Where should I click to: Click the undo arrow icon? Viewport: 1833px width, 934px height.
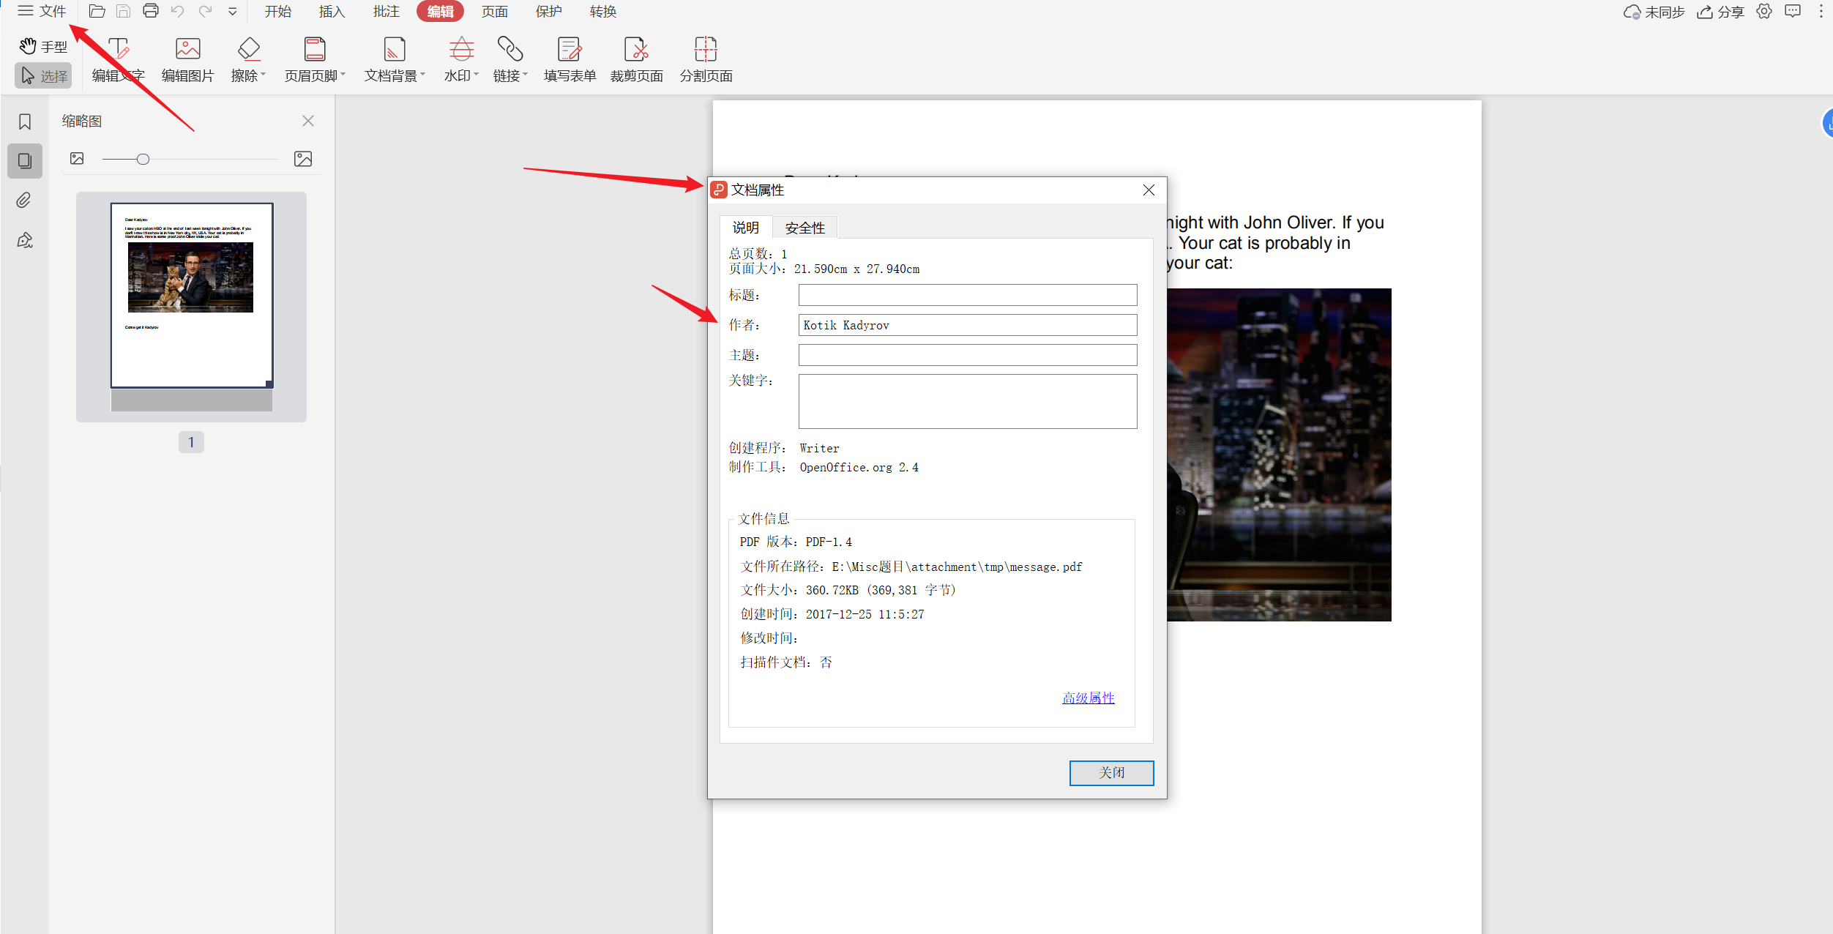click(178, 11)
